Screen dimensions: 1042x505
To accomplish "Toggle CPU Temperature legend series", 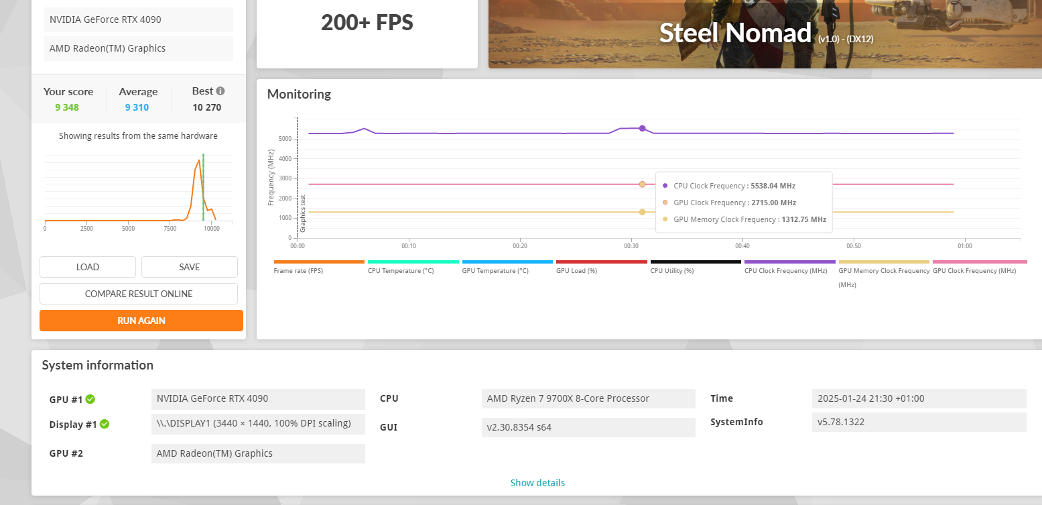I will (413, 267).
